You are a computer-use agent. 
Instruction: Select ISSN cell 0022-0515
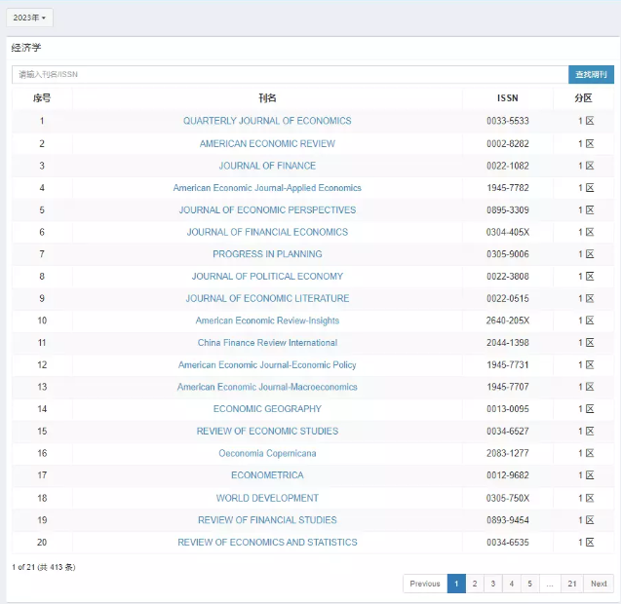pos(507,298)
